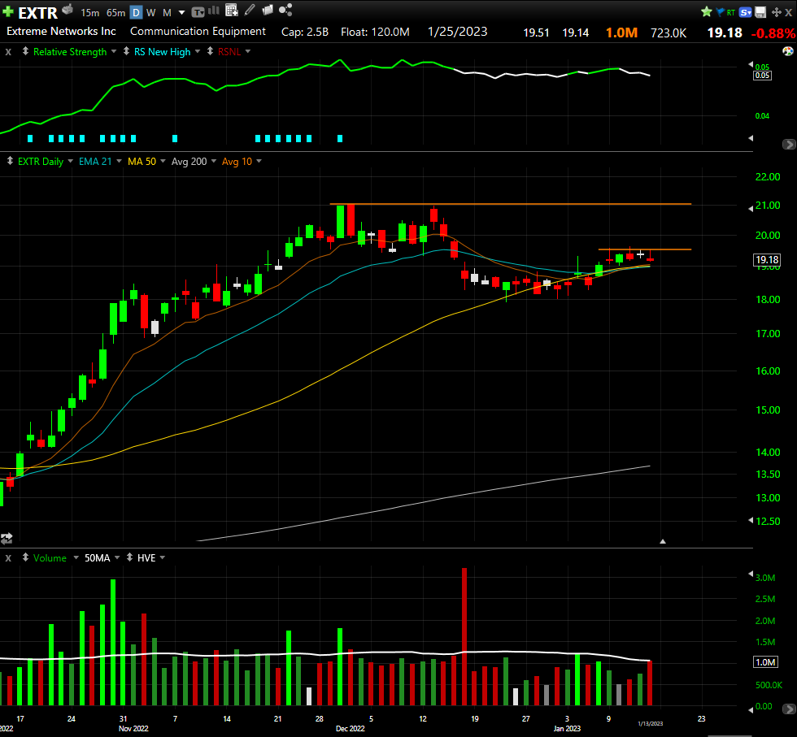Open the trade ticket icon beside EXTR
Image resolution: width=797 pixels, height=737 pixels.
coord(68,9)
